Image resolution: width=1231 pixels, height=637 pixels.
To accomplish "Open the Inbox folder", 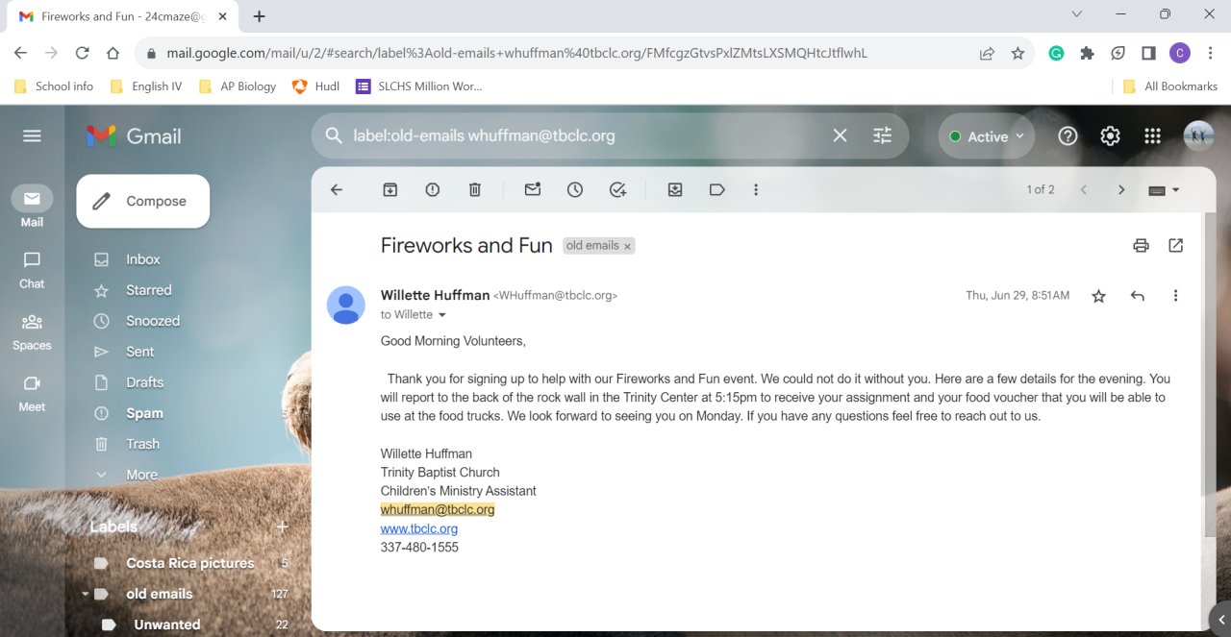I will click(142, 259).
